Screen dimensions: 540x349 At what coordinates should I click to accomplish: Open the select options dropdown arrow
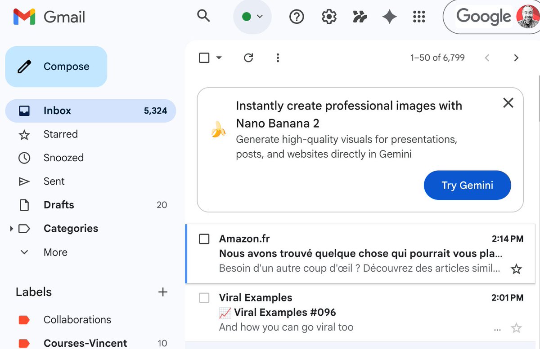(219, 57)
